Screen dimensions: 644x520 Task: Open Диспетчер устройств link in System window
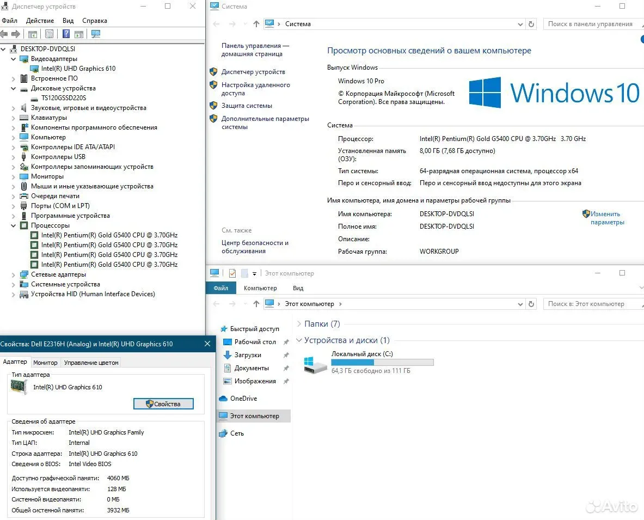(253, 72)
